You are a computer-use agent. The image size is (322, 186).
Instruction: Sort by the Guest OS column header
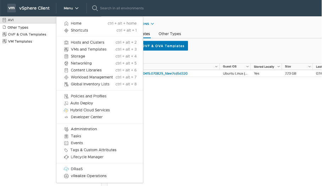pyautogui.click(x=229, y=66)
